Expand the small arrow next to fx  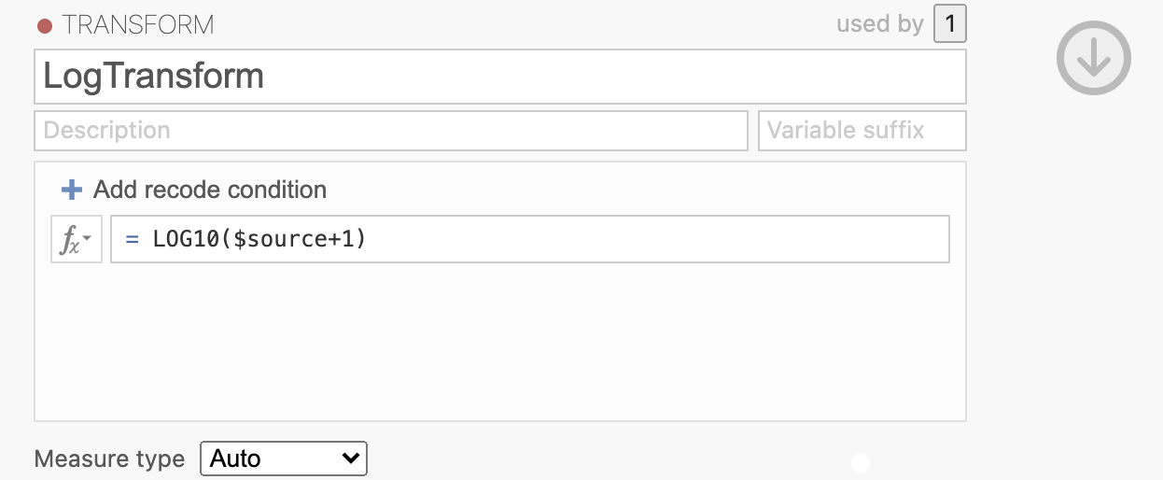[88, 239]
